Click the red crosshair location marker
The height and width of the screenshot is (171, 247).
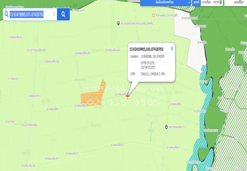click(128, 96)
